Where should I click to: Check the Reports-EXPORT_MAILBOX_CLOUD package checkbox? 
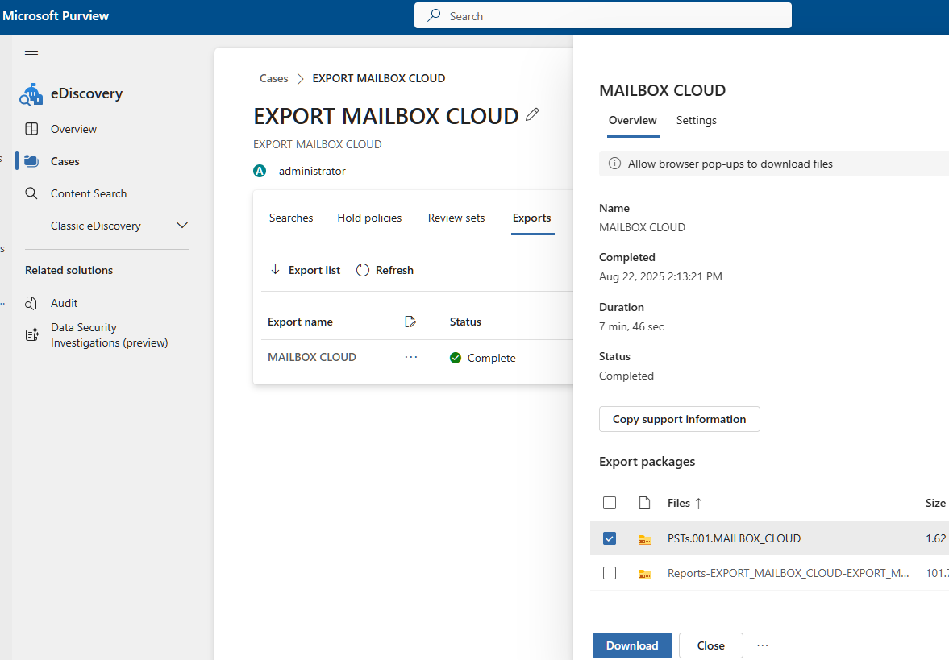coord(610,573)
